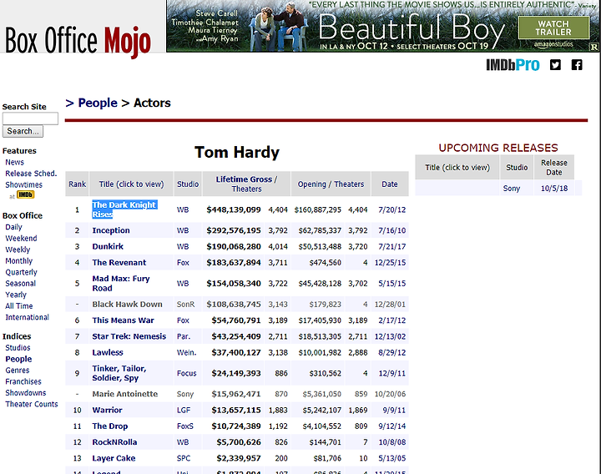Viewport: 601px width, 474px height.
Task: Open Studios in Indices sidebar
Action: [18, 347]
